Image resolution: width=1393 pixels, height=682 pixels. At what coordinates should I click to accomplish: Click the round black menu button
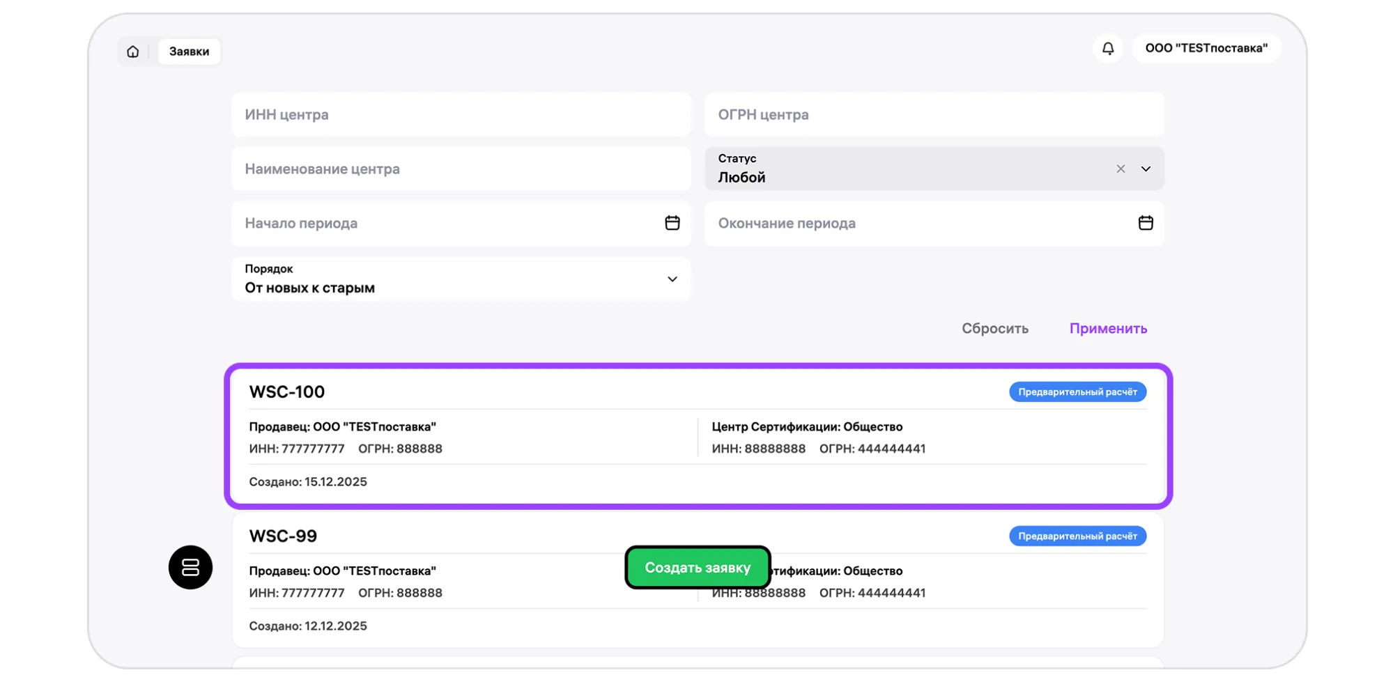click(190, 567)
